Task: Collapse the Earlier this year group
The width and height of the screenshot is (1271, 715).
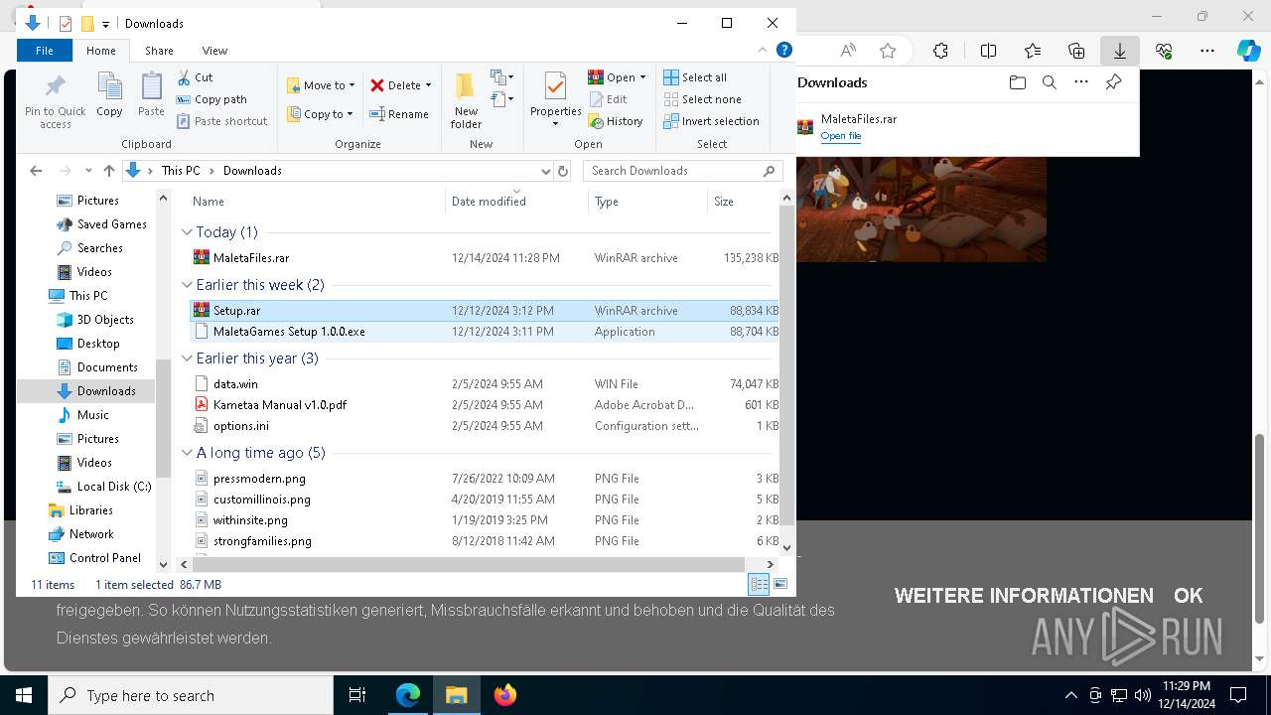Action: [x=187, y=358]
